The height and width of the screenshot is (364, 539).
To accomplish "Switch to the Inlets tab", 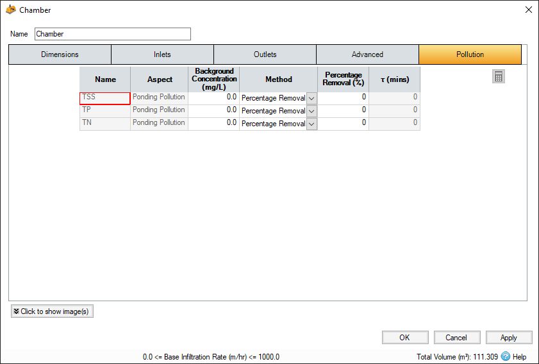I will coord(162,54).
